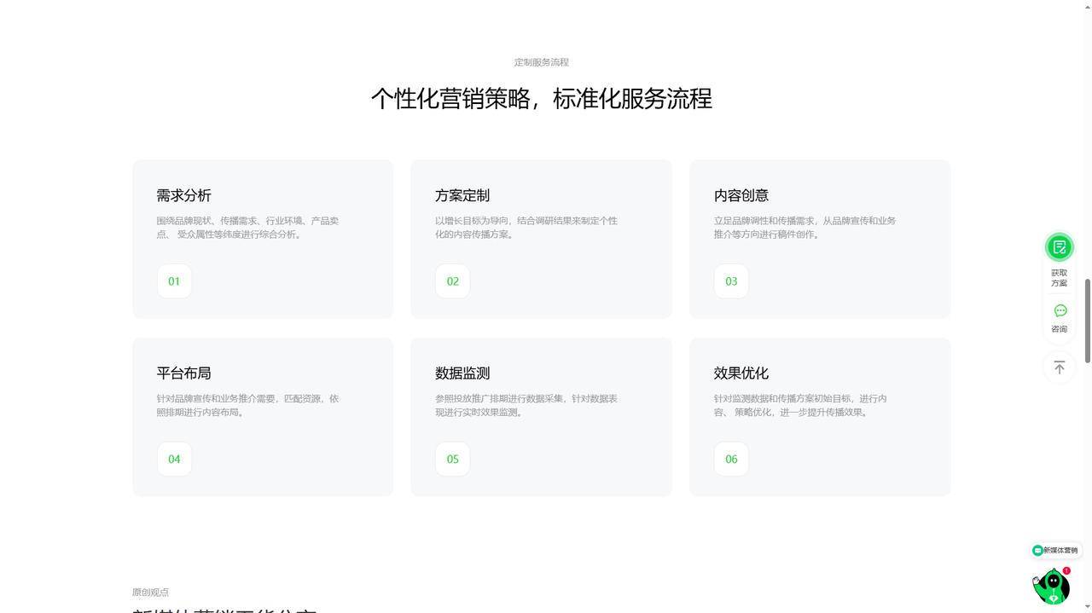Click the 01 number badge
The height and width of the screenshot is (613, 1092).
174,281
